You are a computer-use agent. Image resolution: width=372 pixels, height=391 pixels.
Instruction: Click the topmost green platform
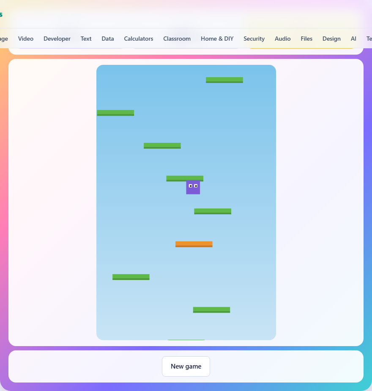point(224,80)
